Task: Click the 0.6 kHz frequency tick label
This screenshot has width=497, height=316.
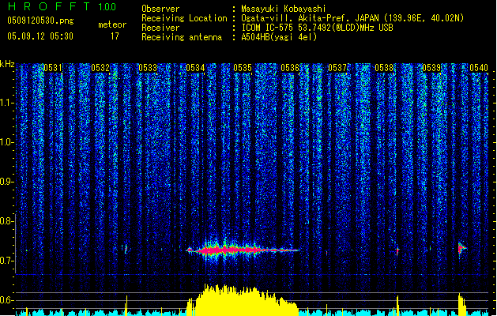Action: tap(7, 300)
